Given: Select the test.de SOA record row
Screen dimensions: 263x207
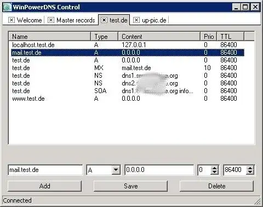Looking at the screenshot, I should click(128, 91).
